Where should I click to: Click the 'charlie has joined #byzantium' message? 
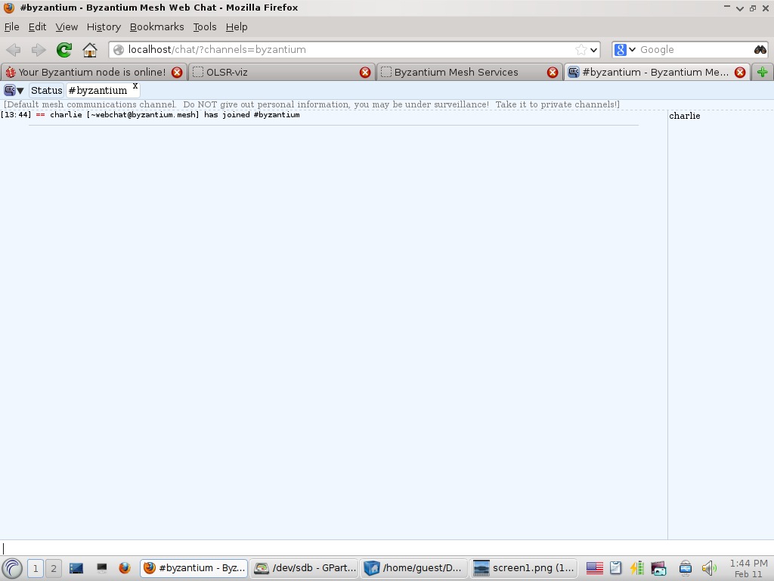pos(150,115)
